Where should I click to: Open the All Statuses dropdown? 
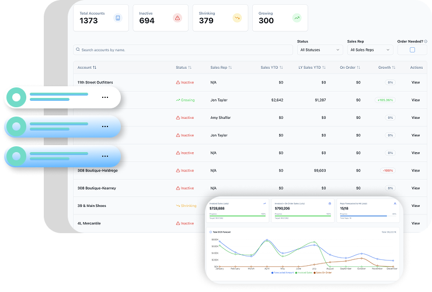319,50
